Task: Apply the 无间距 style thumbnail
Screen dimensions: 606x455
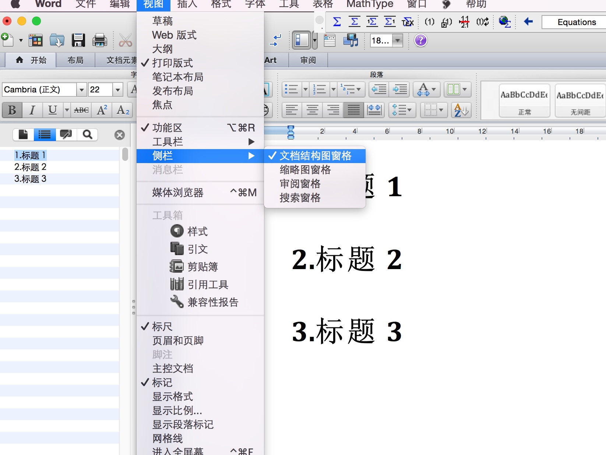Action: (580, 100)
